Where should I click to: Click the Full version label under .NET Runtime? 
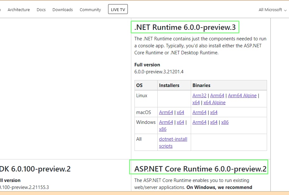tap(147, 65)
